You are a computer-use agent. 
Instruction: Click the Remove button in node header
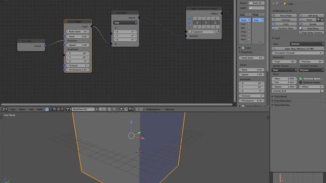pos(170,109)
